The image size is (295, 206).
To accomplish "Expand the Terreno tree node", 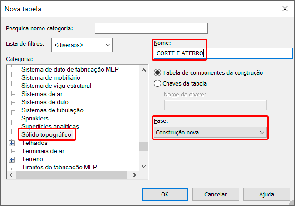I will pyautogui.click(x=12, y=159).
